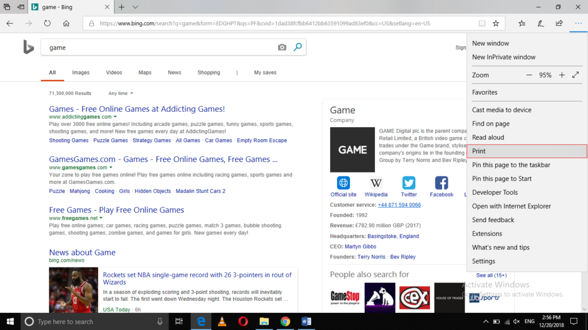The width and height of the screenshot is (588, 330).
Task: Enter full screen from Zoom row
Action: click(575, 75)
